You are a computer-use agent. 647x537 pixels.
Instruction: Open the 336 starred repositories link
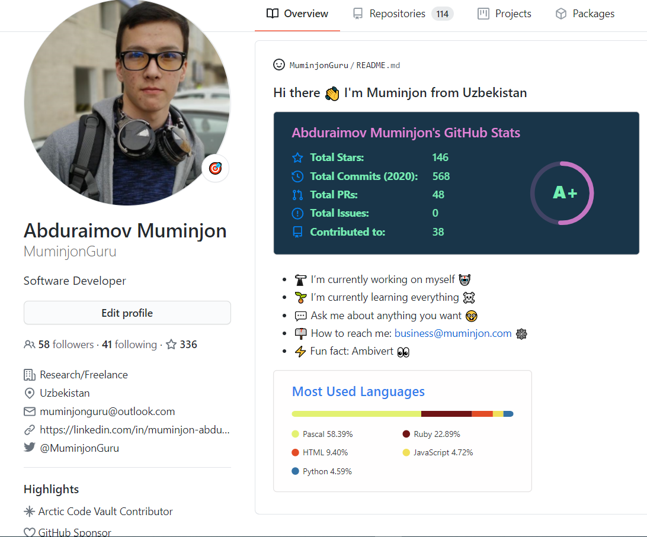181,345
